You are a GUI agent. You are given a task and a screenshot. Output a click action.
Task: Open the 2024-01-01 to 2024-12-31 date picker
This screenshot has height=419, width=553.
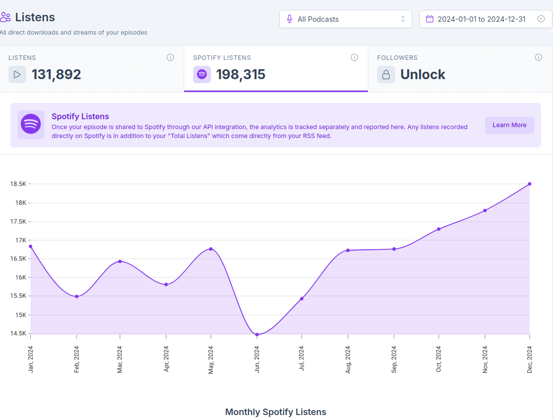pyautogui.click(x=481, y=19)
